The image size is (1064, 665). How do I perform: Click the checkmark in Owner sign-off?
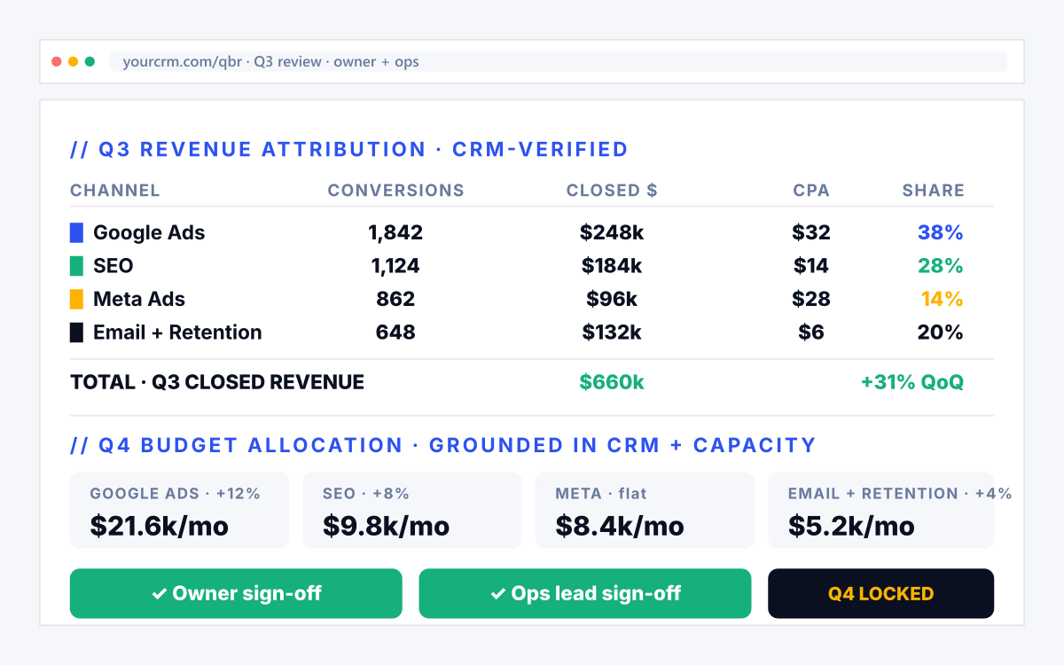[x=159, y=594]
